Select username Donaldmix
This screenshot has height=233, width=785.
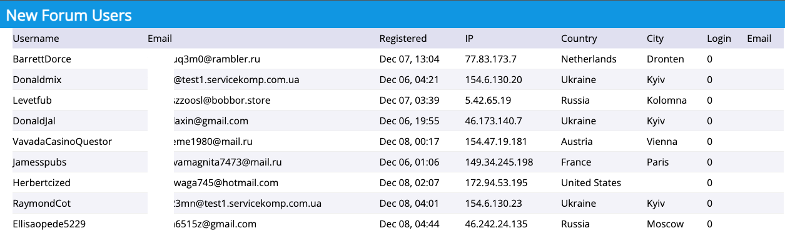pyautogui.click(x=37, y=80)
